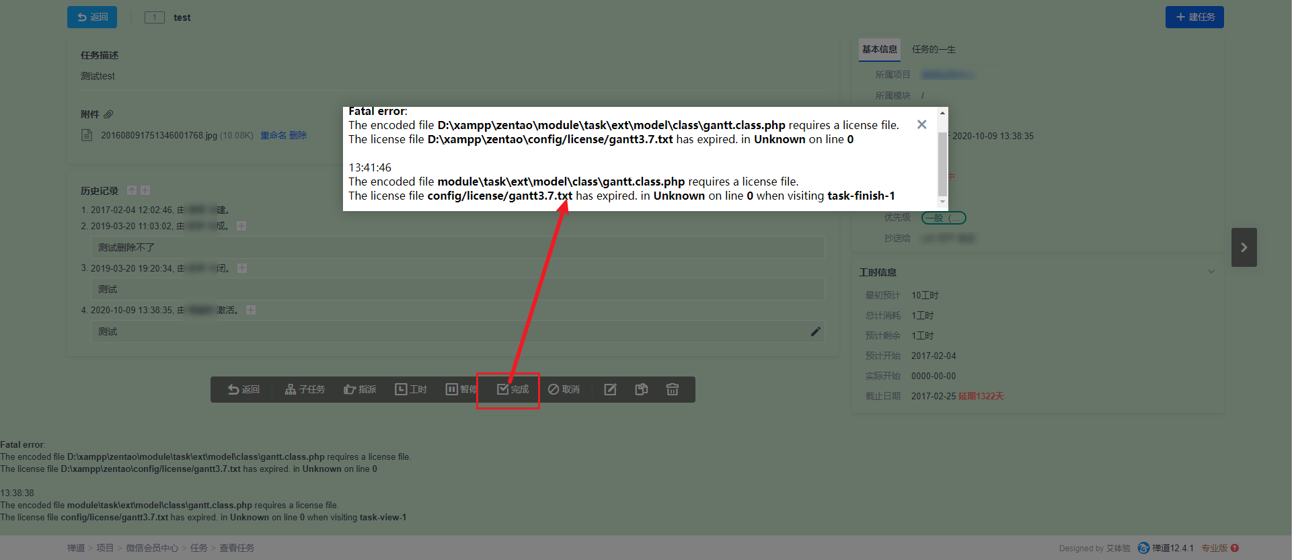Expand history entry 2020-10-09 13:38:35 details
The image size is (1292, 560).
[251, 310]
